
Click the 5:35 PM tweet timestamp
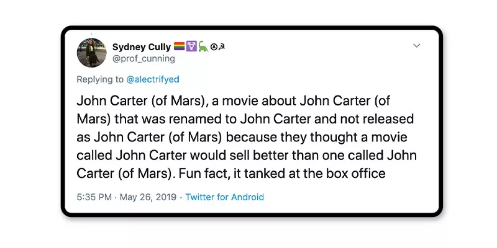[x=95, y=197]
